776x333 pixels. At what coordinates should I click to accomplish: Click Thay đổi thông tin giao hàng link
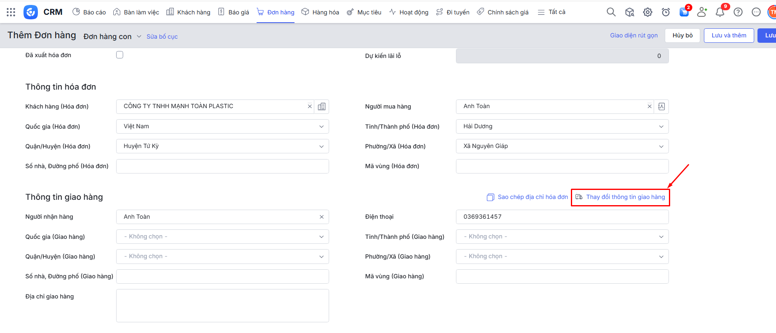(625, 197)
